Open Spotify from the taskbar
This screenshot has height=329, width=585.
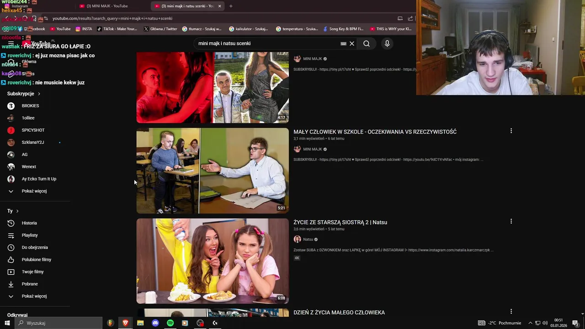click(170, 323)
